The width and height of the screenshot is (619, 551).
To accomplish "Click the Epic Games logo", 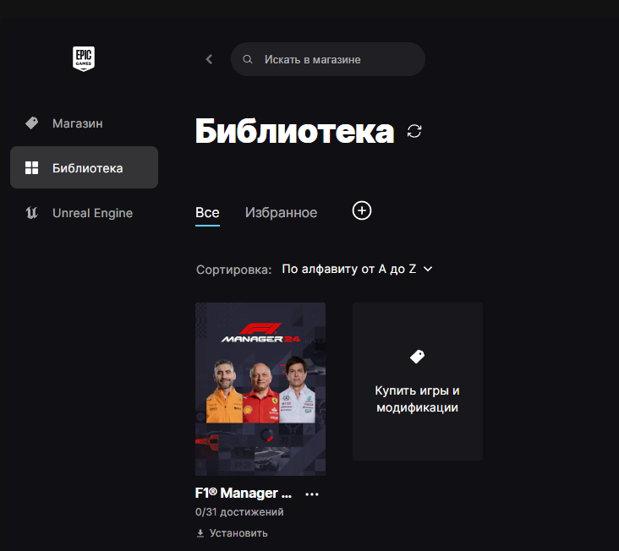I will [x=84, y=59].
